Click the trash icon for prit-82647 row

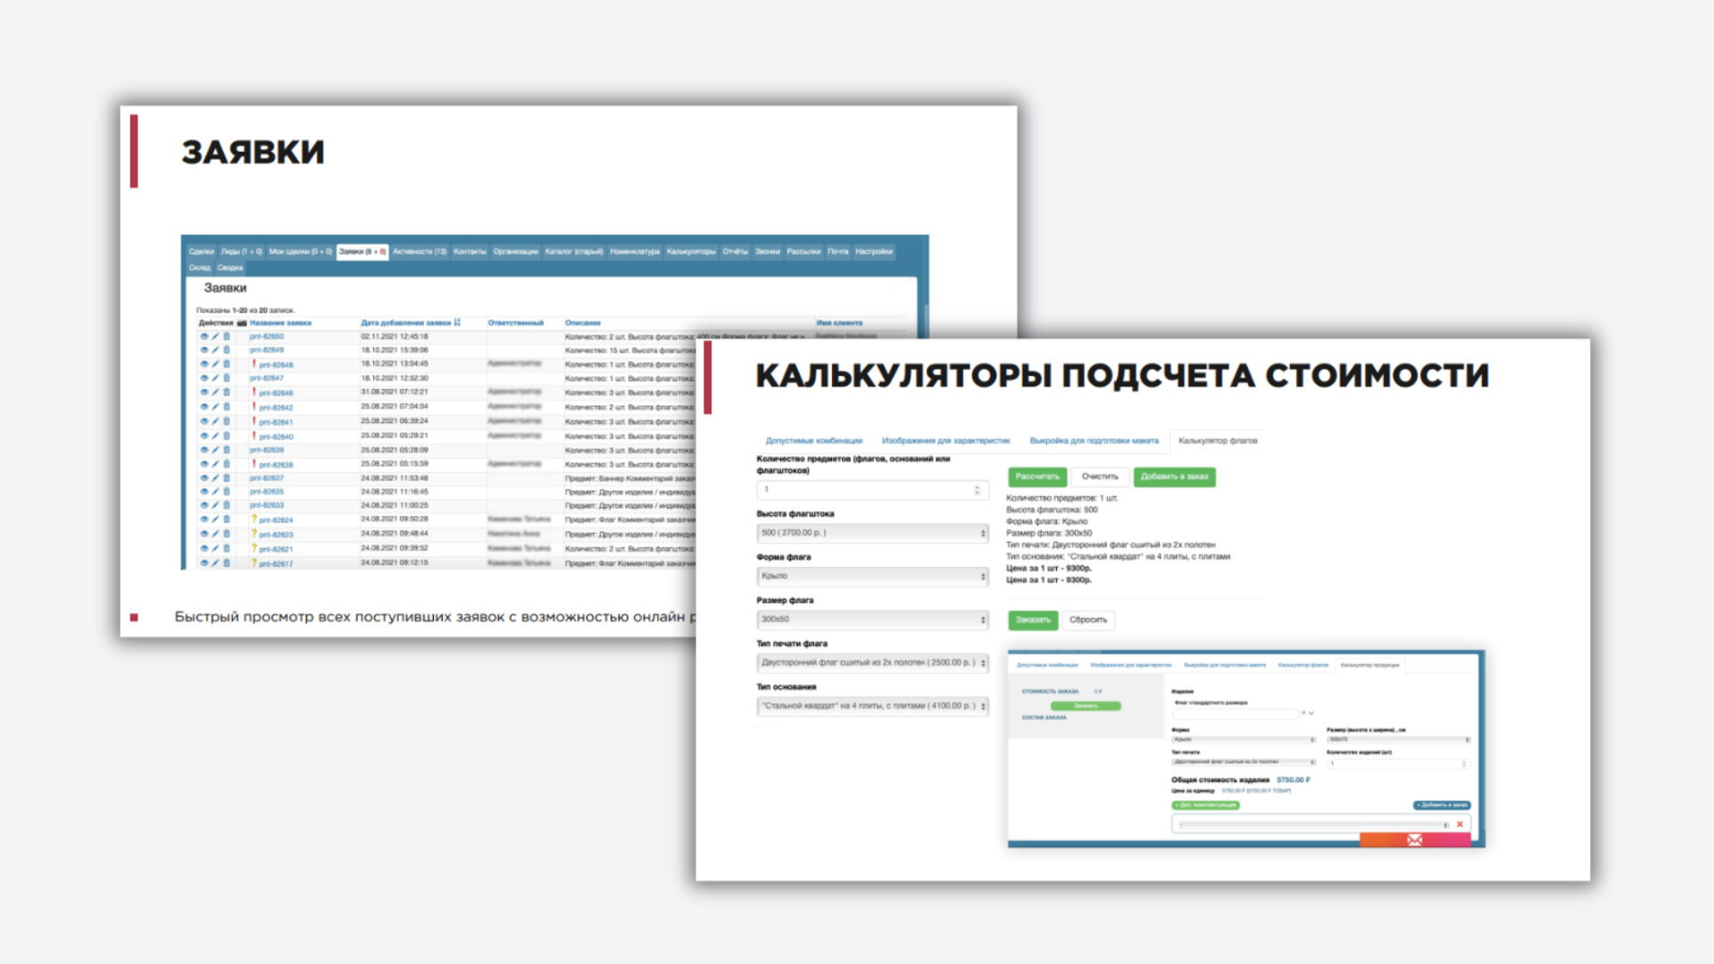pyautogui.click(x=227, y=378)
